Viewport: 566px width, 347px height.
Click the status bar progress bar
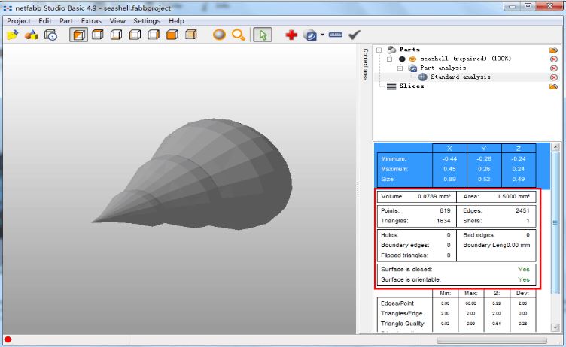491,340
